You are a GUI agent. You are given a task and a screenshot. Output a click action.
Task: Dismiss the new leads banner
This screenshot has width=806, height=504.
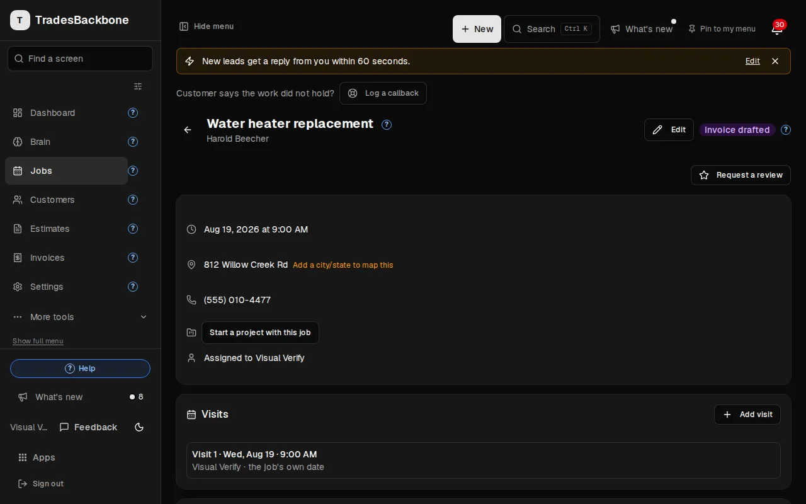[x=775, y=61]
